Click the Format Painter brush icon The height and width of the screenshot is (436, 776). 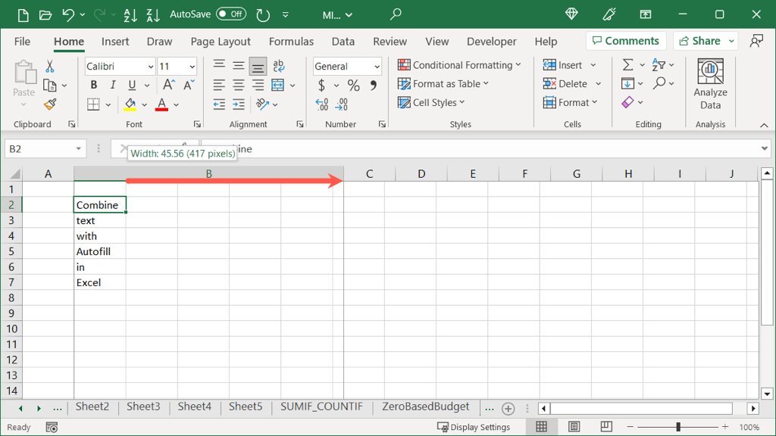(50, 104)
